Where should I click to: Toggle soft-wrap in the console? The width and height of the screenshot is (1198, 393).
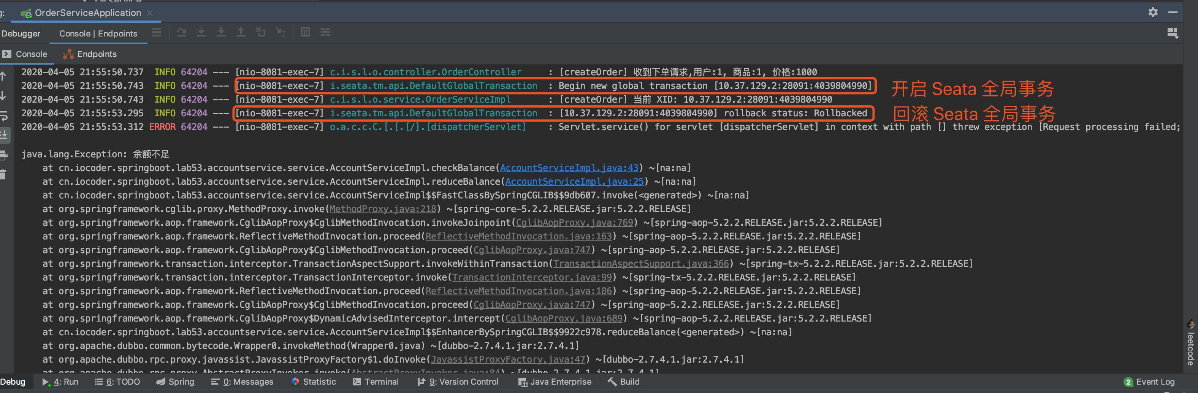click(3, 116)
